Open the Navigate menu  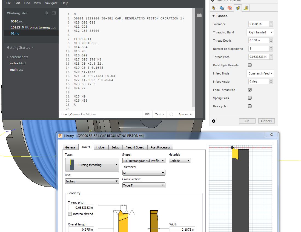[x=51, y=3]
